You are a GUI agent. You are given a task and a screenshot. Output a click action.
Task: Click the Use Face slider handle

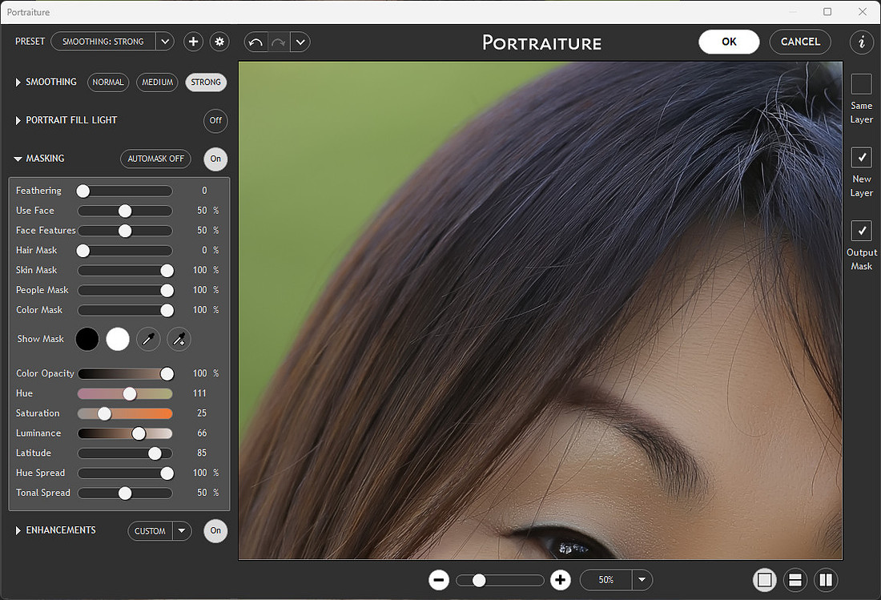pyautogui.click(x=125, y=211)
